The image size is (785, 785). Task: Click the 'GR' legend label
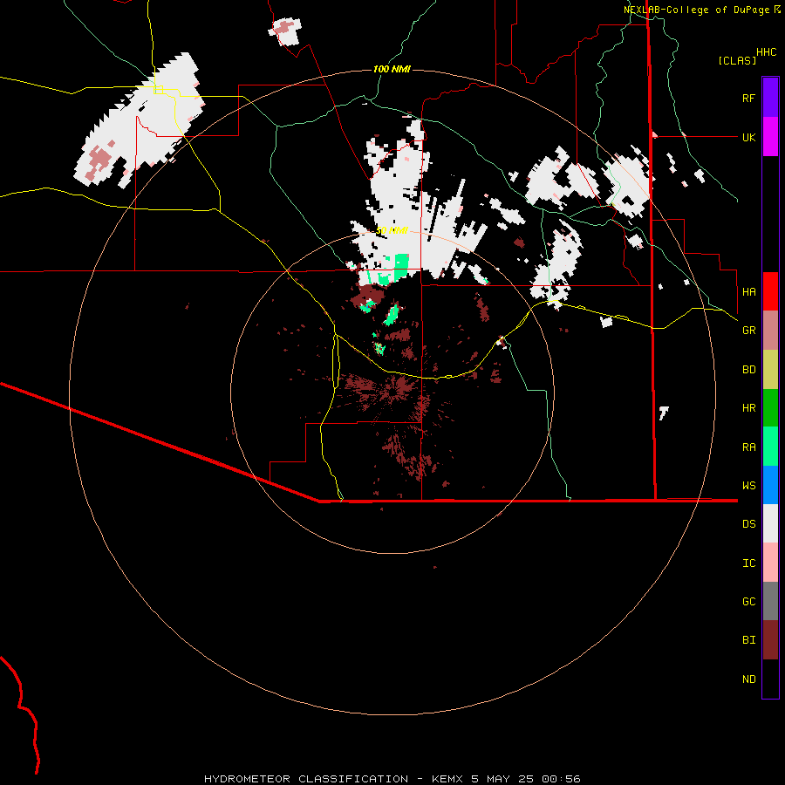[x=748, y=331]
